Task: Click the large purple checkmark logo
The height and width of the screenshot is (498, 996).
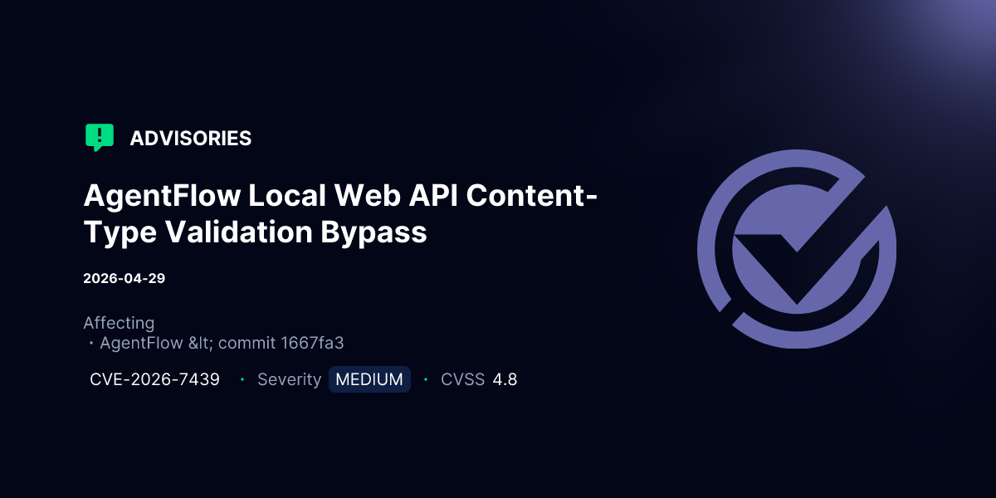Action: click(x=797, y=249)
